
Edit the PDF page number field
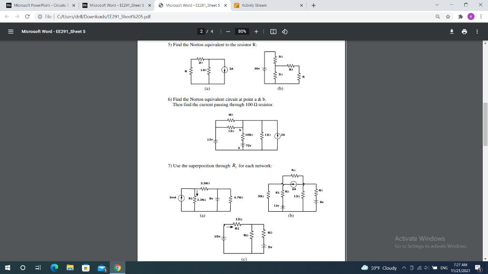(200, 31)
